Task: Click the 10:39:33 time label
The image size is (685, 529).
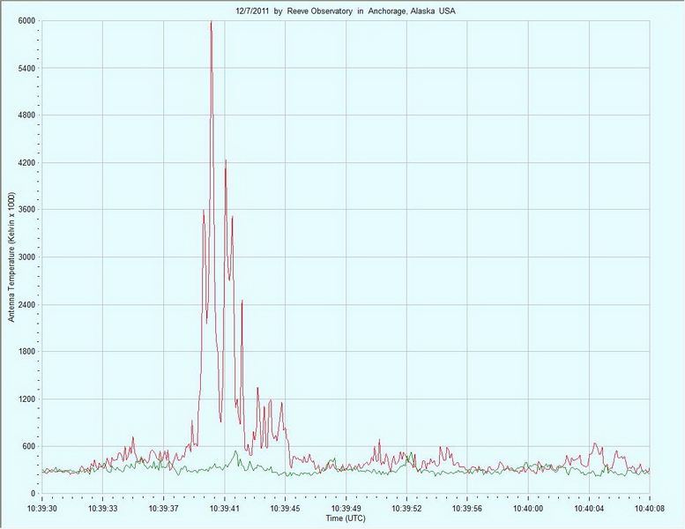Action: [x=102, y=509]
